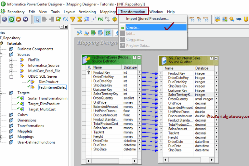Image resolution: width=249 pixels, height=166 pixels.
Task: Select the SalesTerritoryK... row in Source Qualifier
Action: click(x=189, y=95)
